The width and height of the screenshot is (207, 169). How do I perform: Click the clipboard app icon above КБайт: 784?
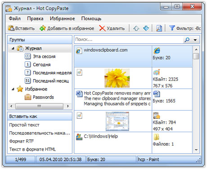point(157,116)
